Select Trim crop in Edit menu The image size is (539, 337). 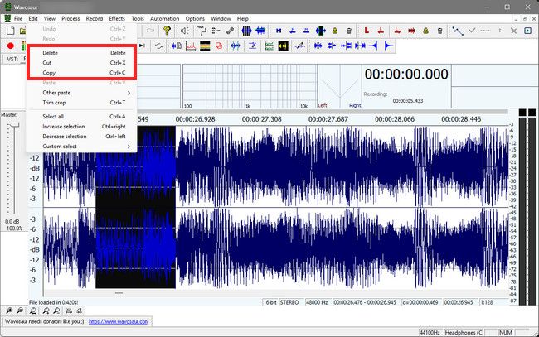coord(82,103)
